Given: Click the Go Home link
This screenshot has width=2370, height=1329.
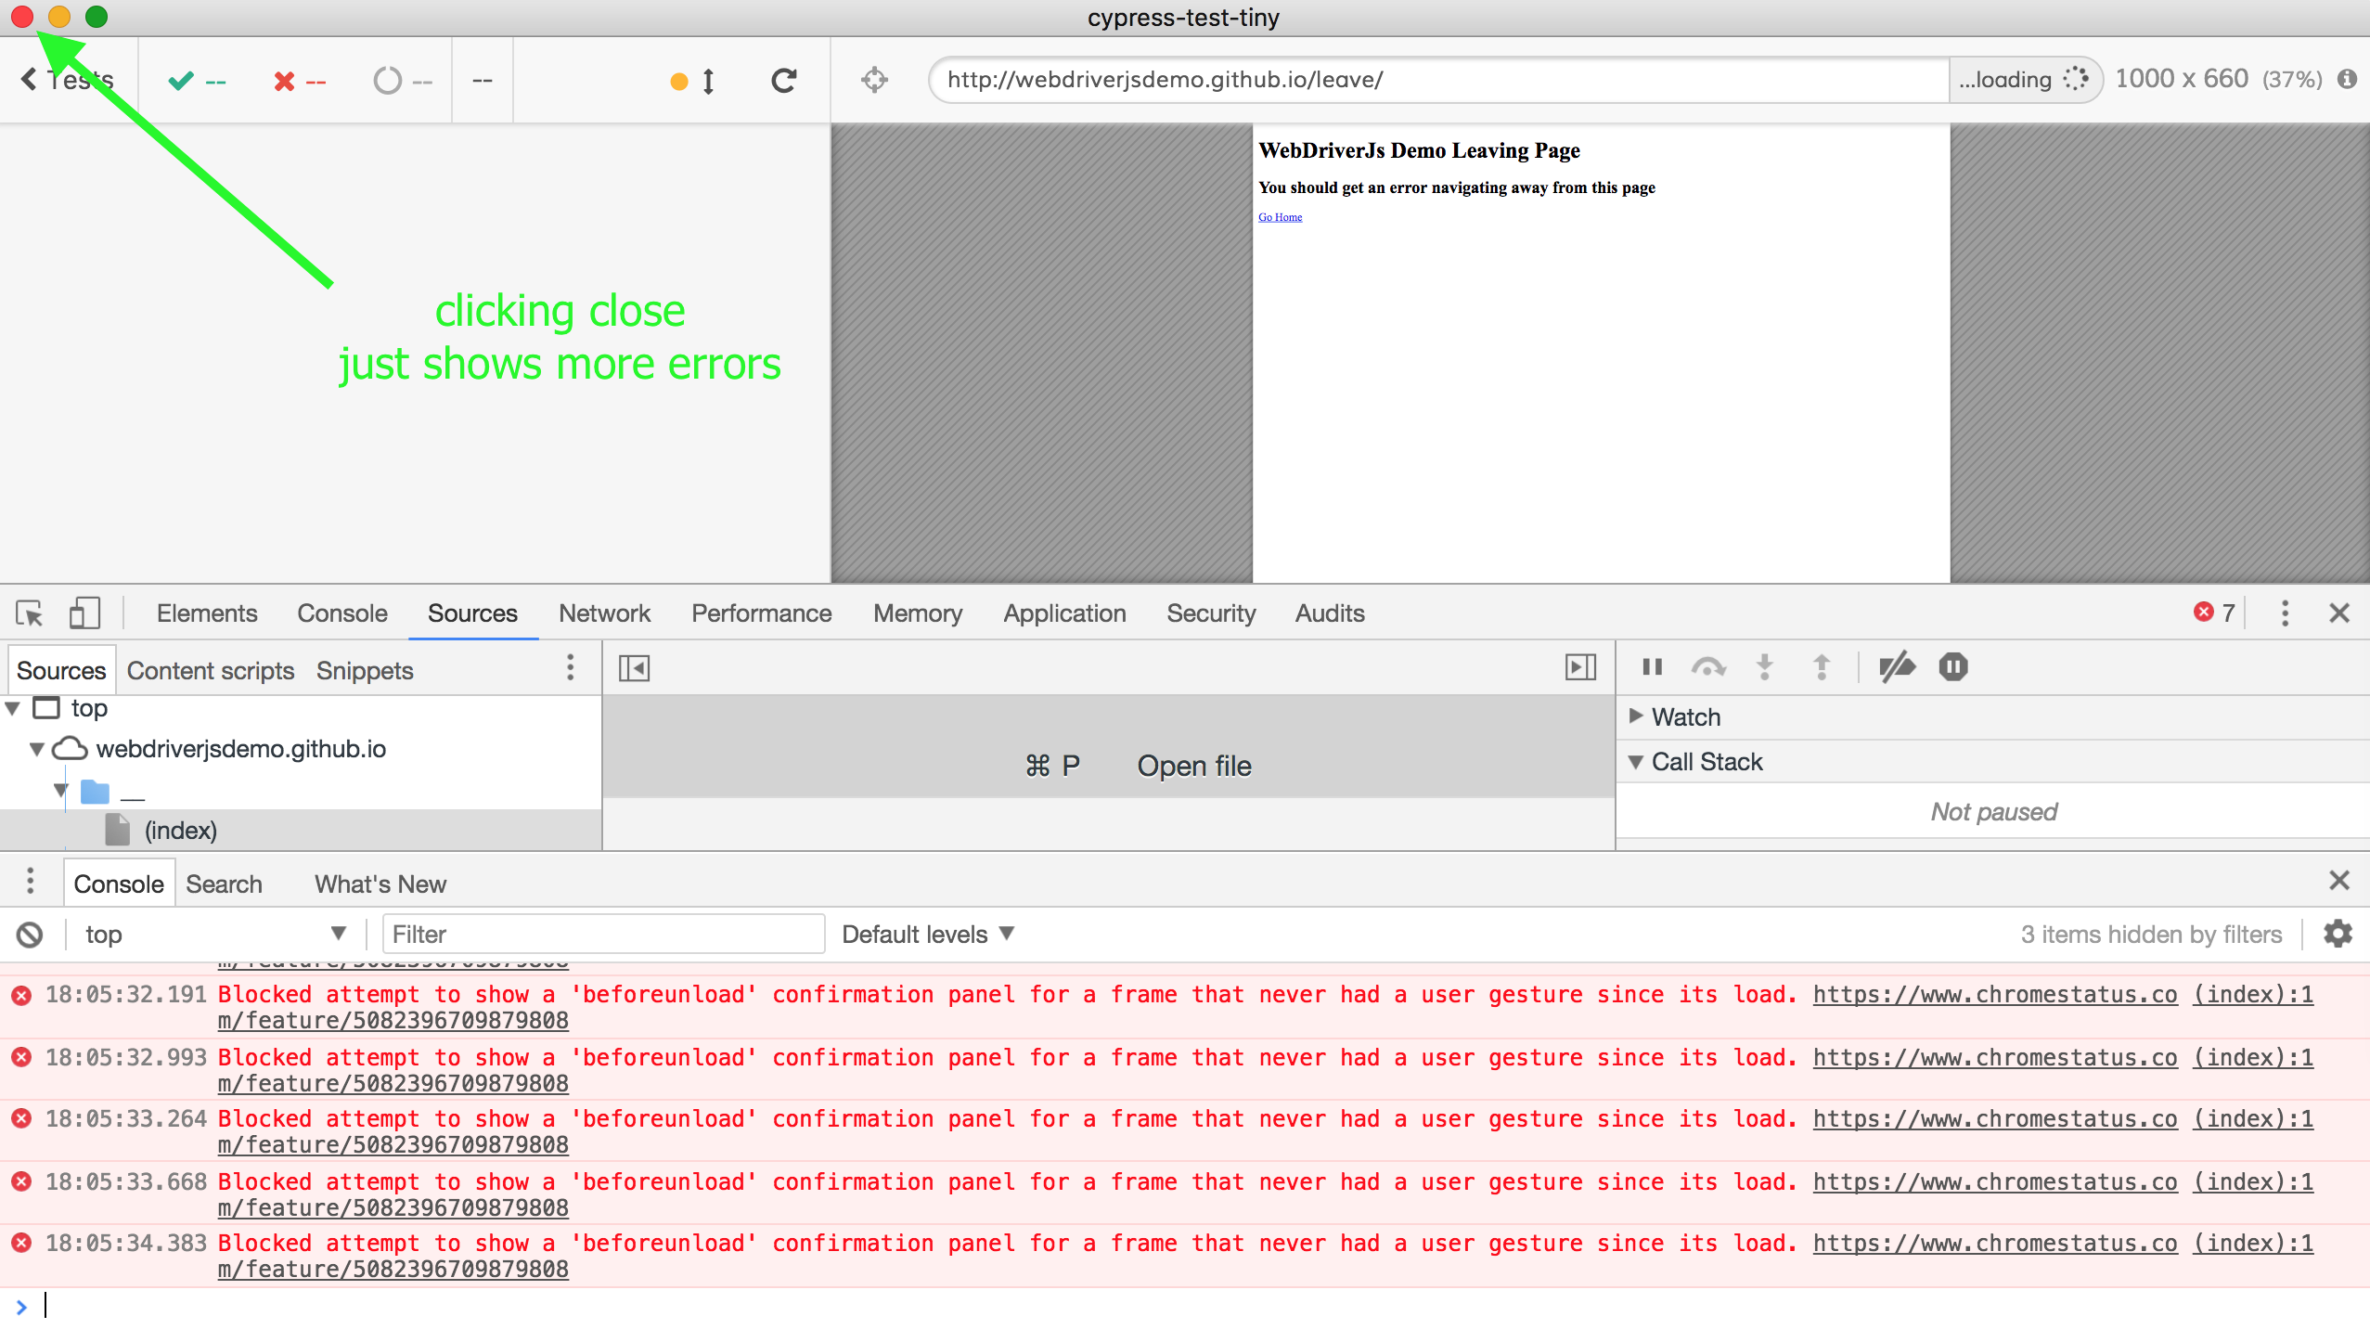Looking at the screenshot, I should [x=1280, y=216].
